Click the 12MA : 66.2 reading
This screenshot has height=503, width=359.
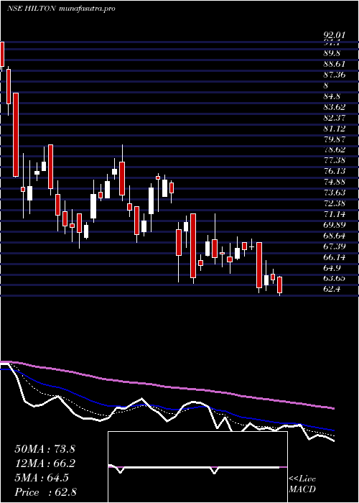[x=45, y=463]
